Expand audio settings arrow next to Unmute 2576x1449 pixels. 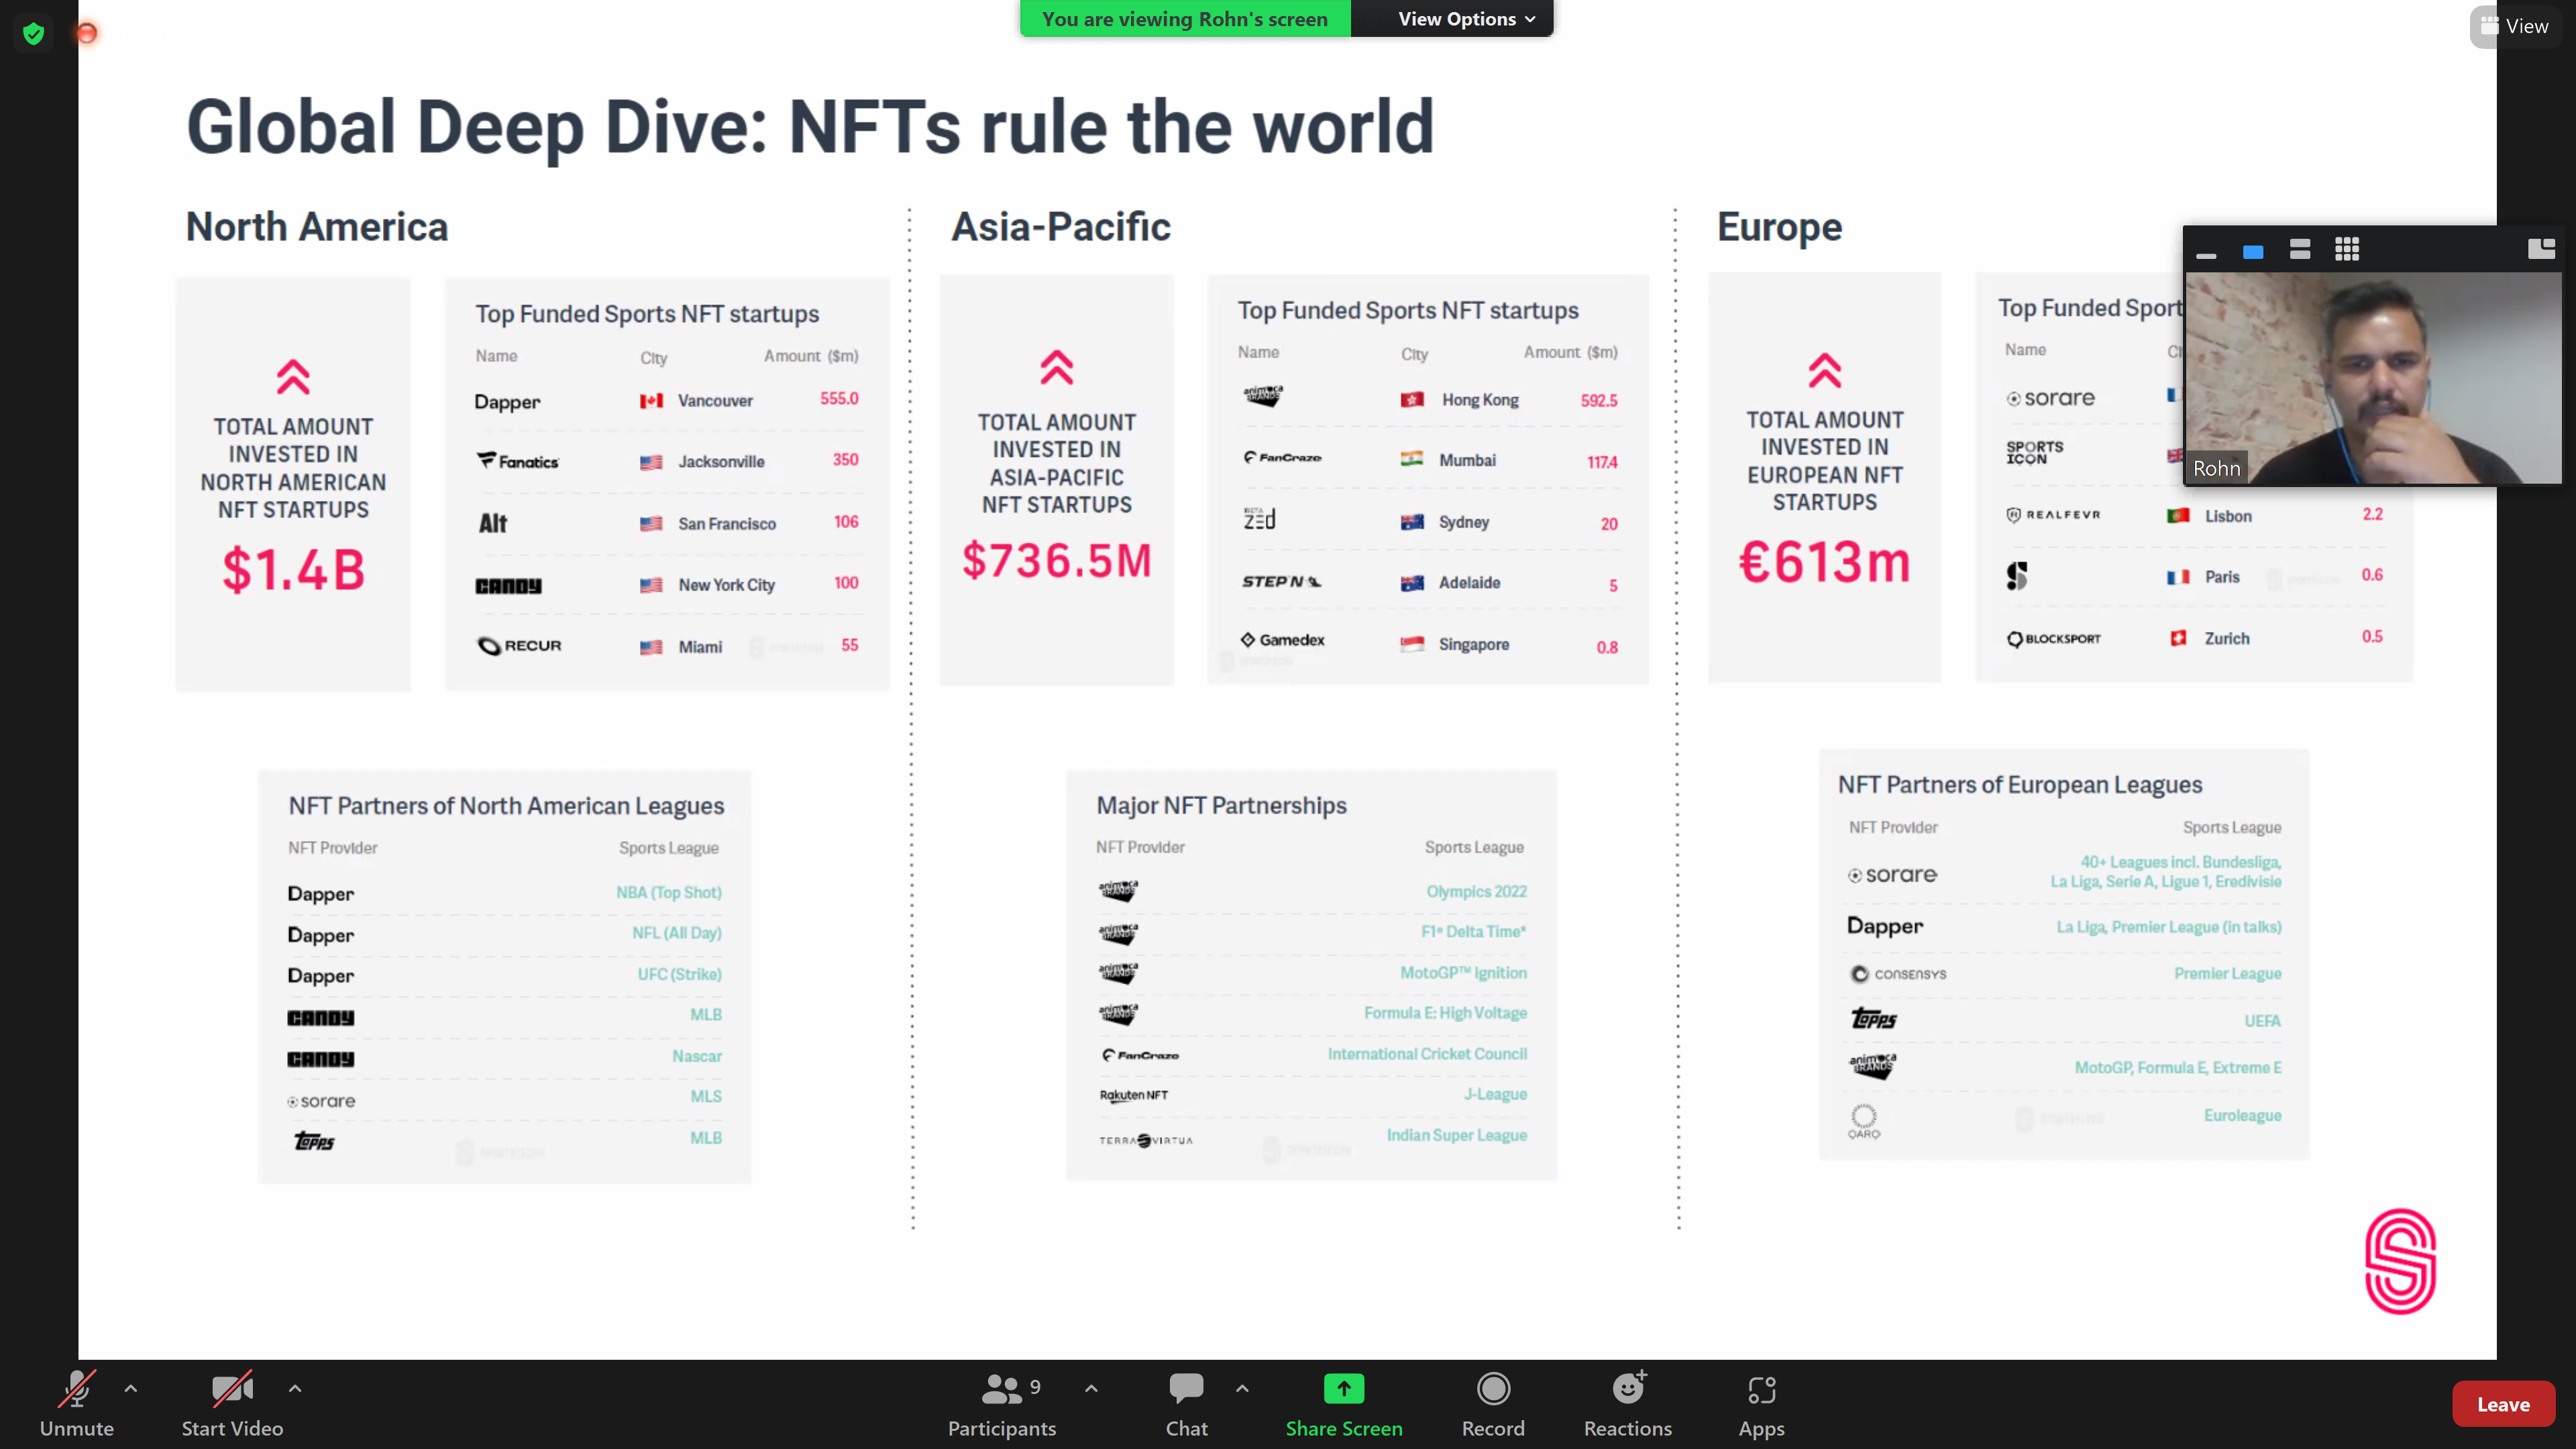(x=131, y=1388)
